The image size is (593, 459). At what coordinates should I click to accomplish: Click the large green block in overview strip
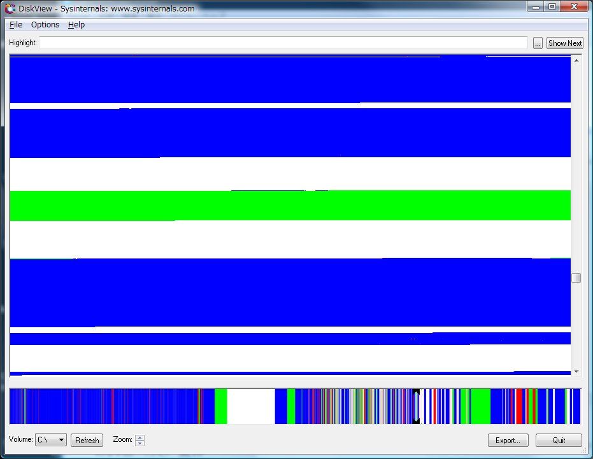coord(480,406)
